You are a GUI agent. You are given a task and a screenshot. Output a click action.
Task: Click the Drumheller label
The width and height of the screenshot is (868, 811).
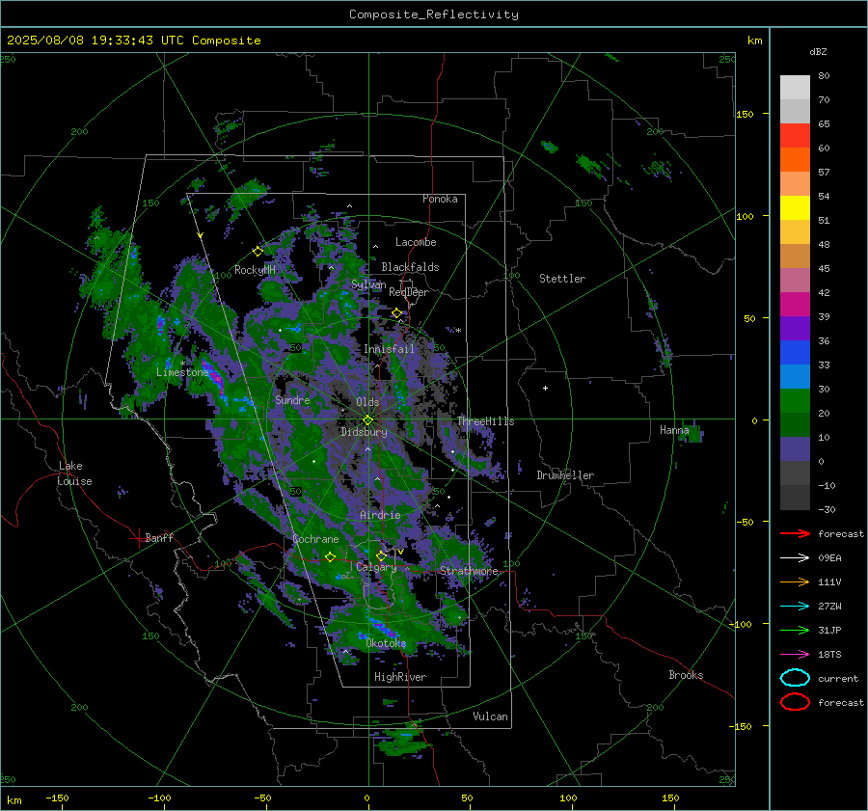coord(565,475)
